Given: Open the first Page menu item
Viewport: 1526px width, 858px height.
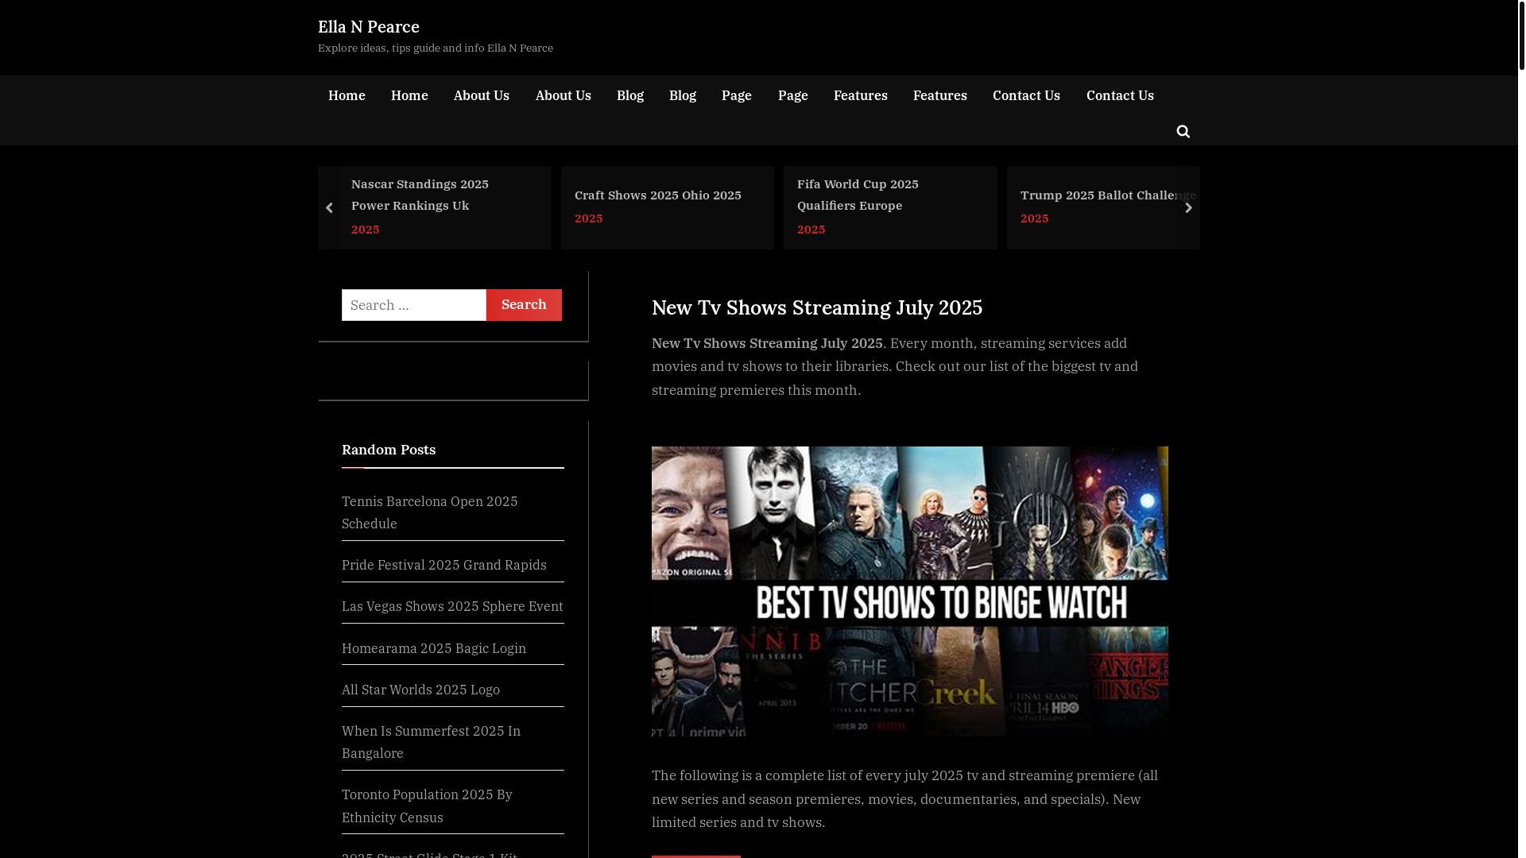Looking at the screenshot, I should [737, 95].
